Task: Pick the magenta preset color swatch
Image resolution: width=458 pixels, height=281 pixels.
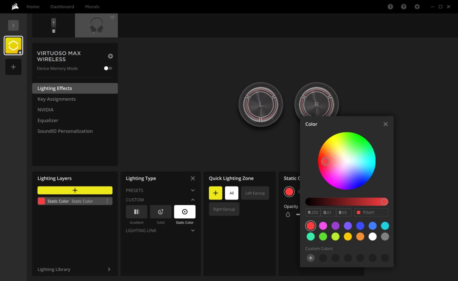Action: [323, 226]
